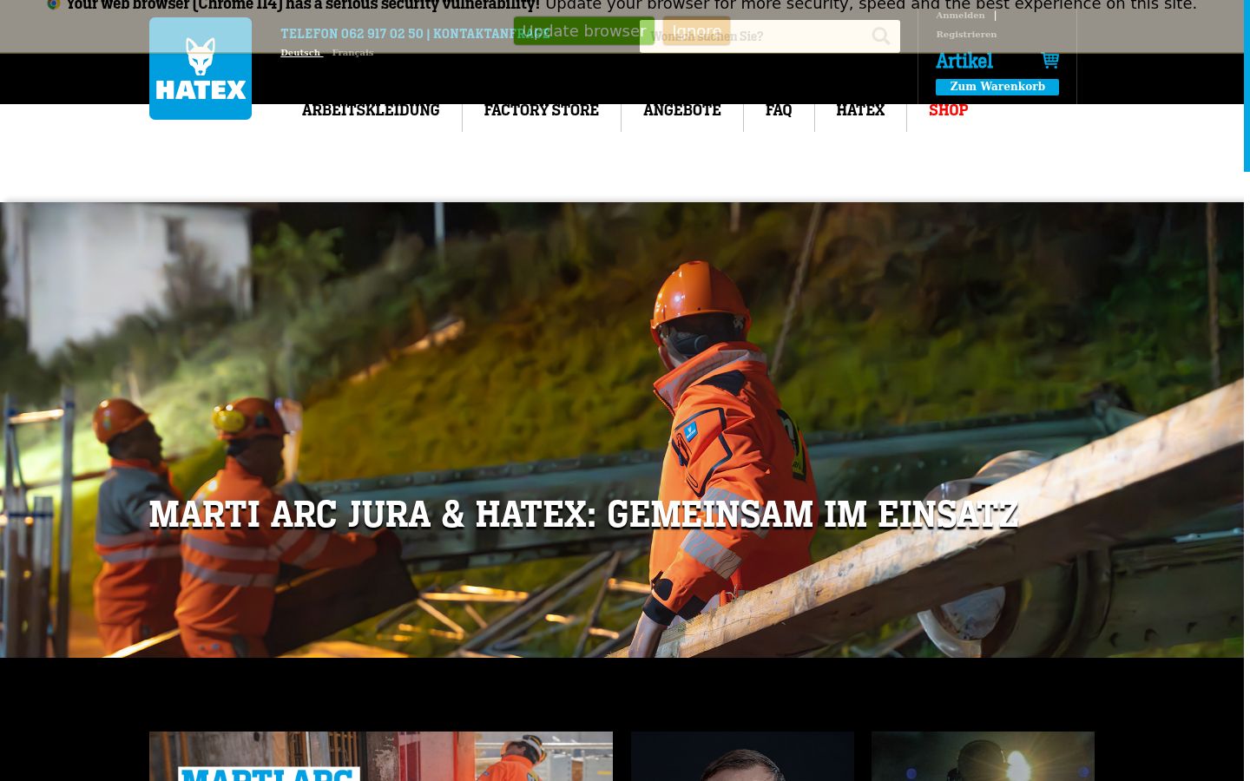
Task: Click the Registrieren link
Action: click(966, 35)
